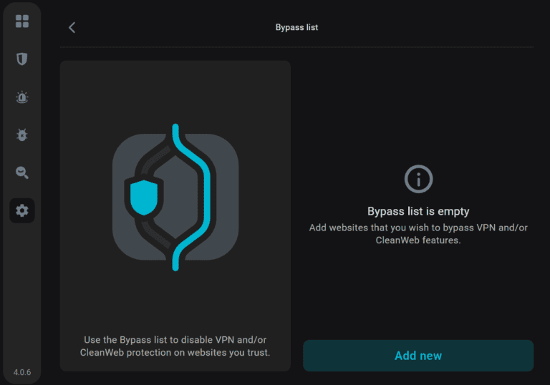Go back using the left chevron arrow
550x385 pixels.
(72, 27)
